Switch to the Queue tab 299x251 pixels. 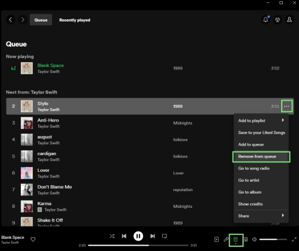(41, 20)
